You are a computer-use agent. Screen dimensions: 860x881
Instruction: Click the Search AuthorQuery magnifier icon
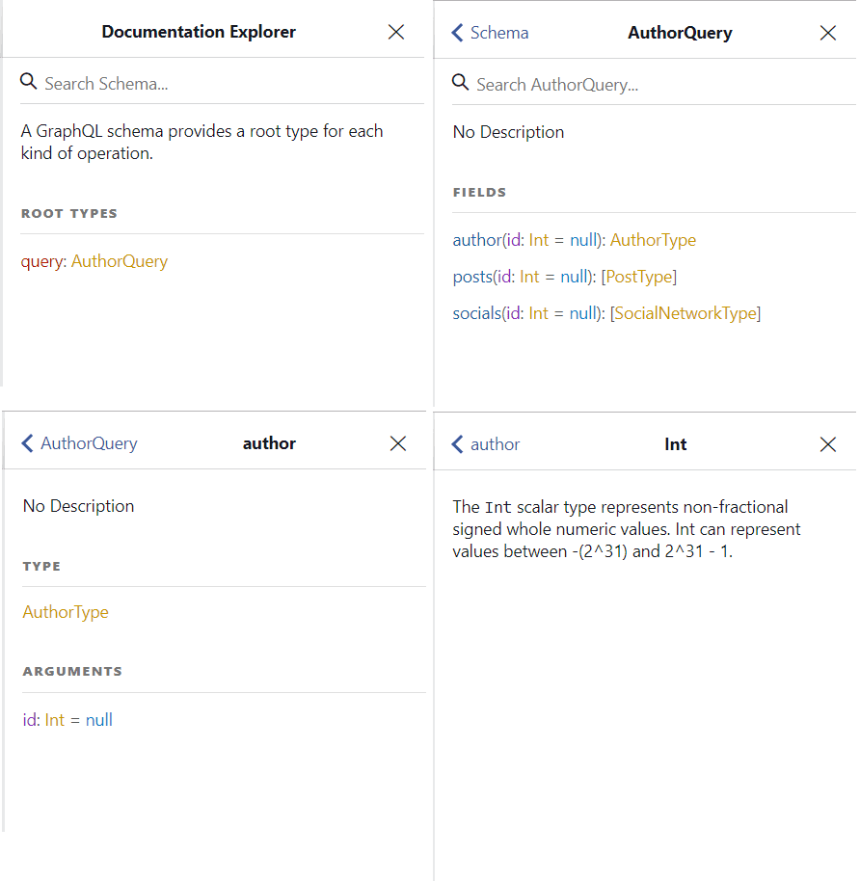point(460,83)
